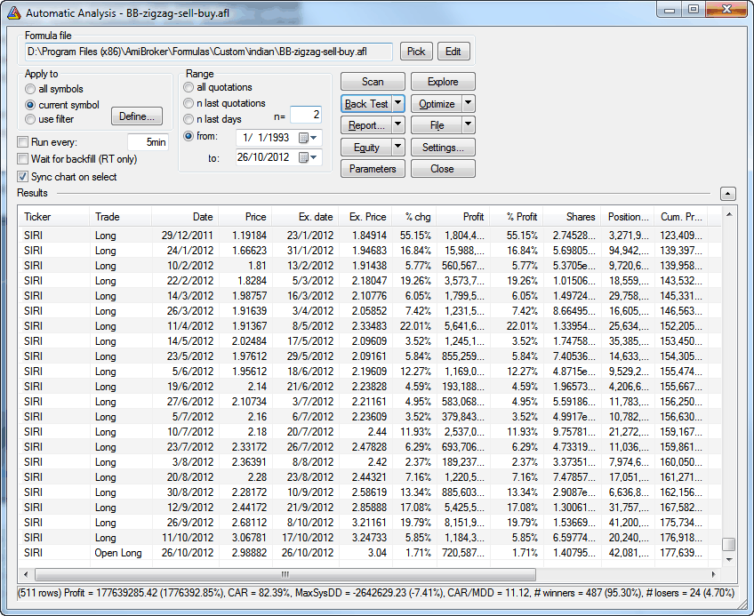
Task: Select the n last days range option
Action: [x=188, y=119]
